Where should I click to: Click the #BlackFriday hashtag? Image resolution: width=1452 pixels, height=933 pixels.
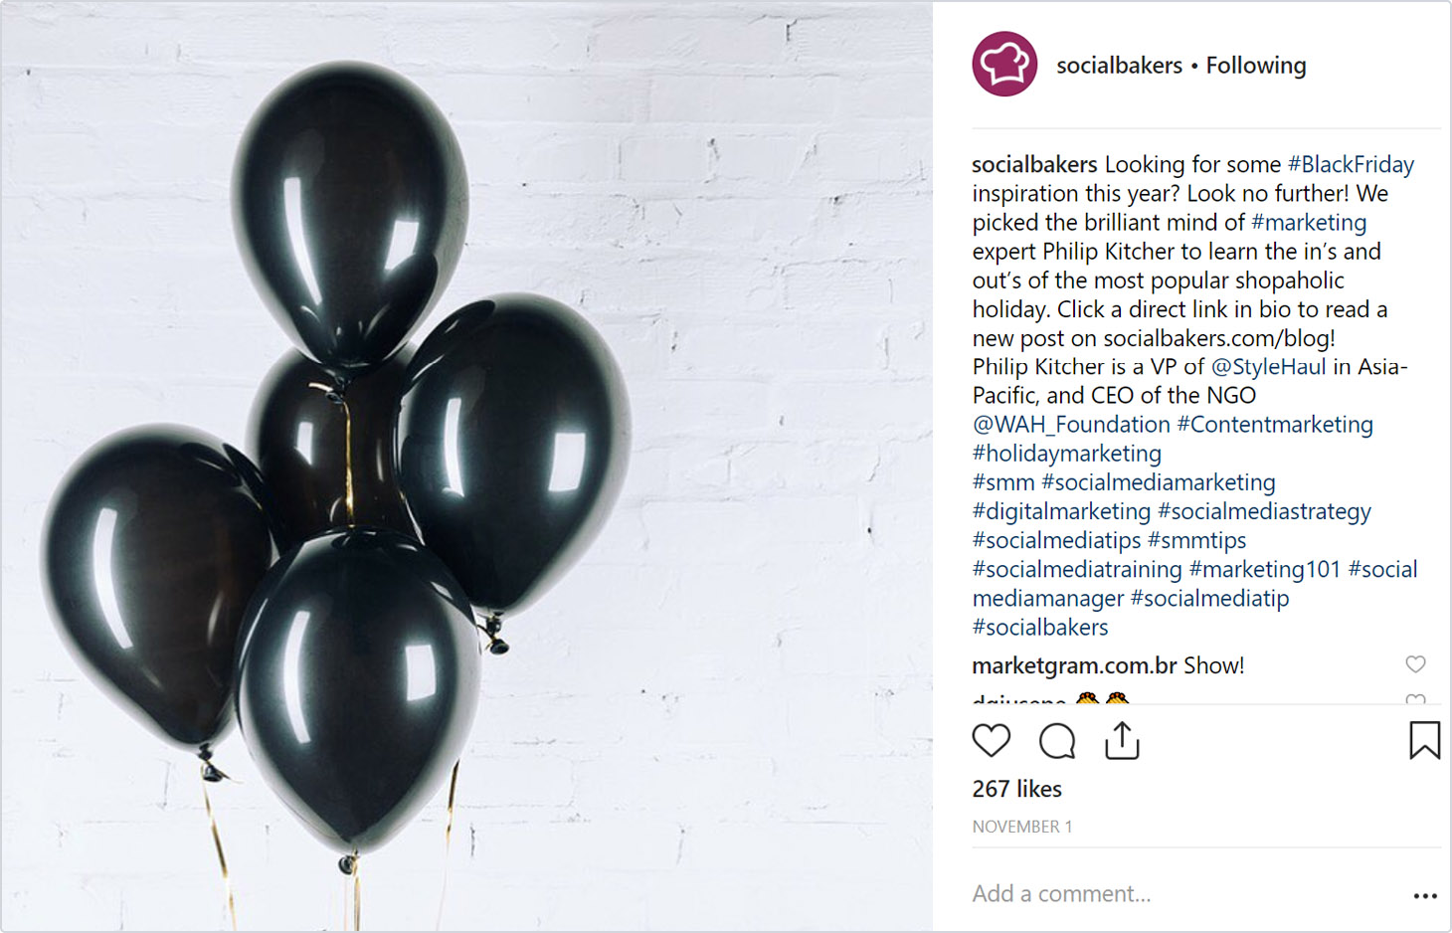1351,164
